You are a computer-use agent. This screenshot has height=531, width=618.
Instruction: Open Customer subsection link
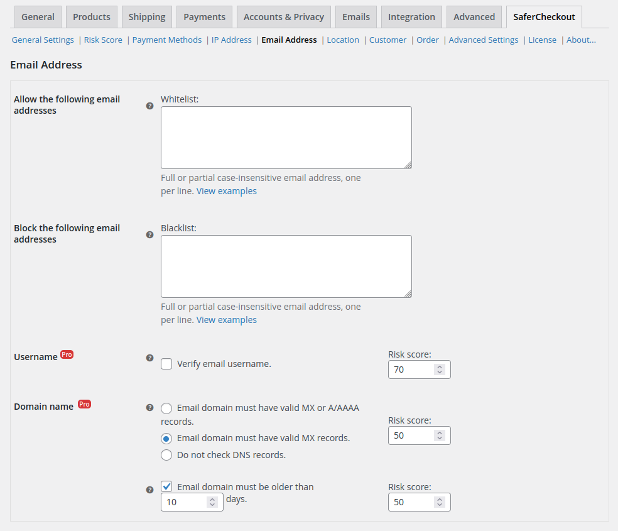pyautogui.click(x=388, y=40)
